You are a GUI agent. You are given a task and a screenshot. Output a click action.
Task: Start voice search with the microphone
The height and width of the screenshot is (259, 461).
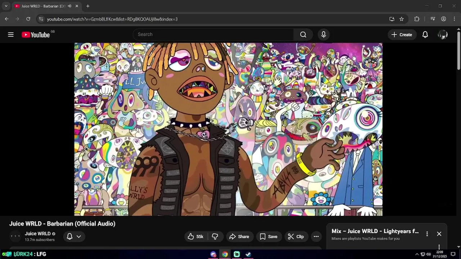pos(323,35)
